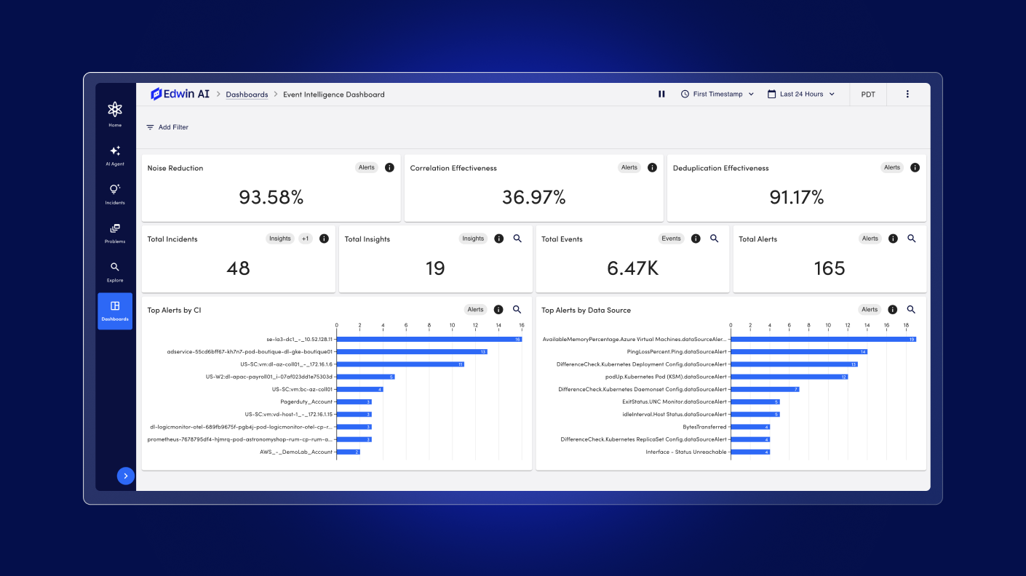Screen dimensions: 1026x576
Task: Show info for Total Events
Action: tap(696, 239)
